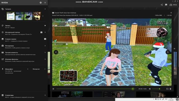
Task: Expand Статистика section chevron
Action: [45, 95]
